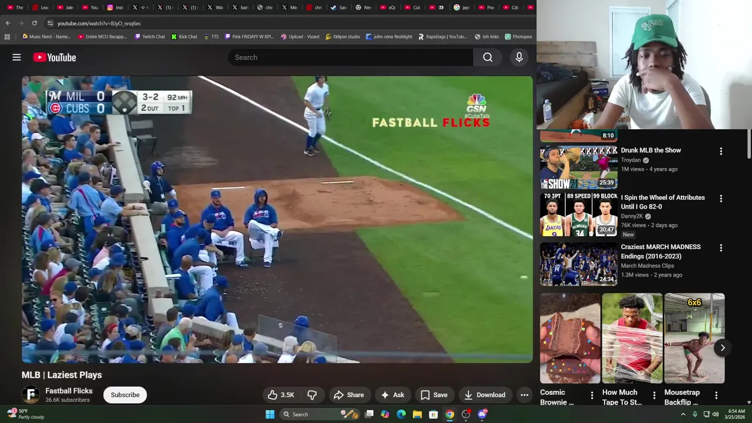The width and height of the screenshot is (752, 423).
Task: Show next shorts with arrow button
Action: [723, 348]
